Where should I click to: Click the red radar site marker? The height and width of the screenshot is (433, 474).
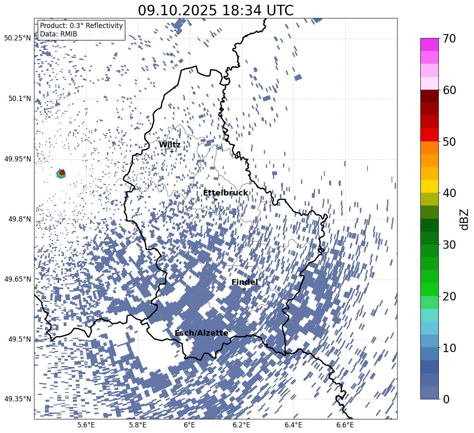point(62,173)
